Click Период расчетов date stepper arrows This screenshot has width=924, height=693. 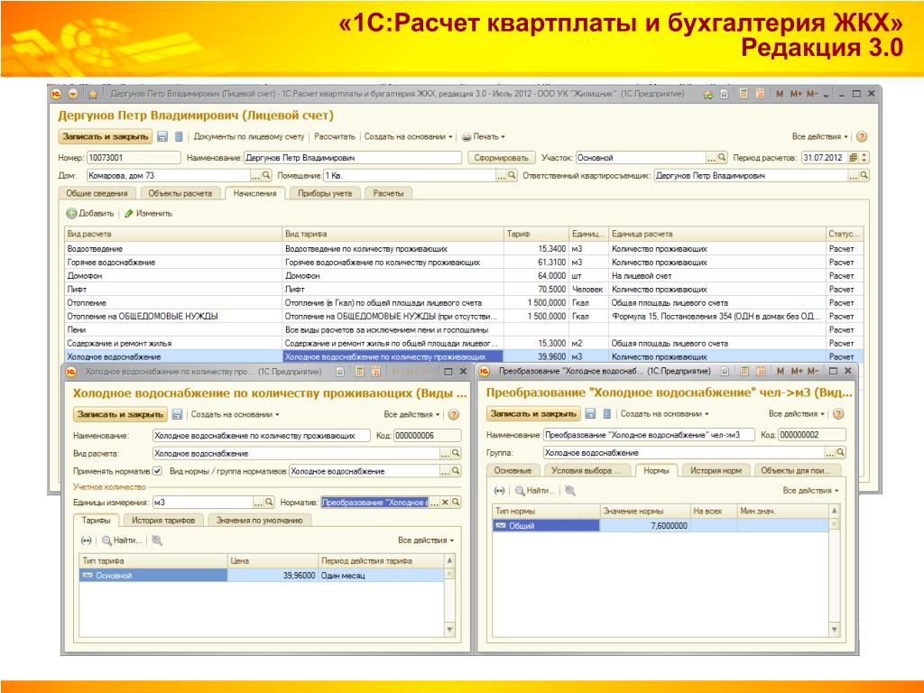click(864, 158)
